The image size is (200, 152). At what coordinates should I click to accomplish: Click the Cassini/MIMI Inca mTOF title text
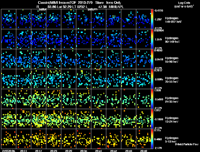(57, 2)
